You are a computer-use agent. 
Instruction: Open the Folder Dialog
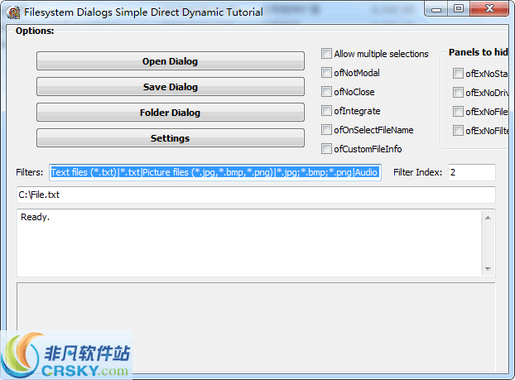coord(170,113)
